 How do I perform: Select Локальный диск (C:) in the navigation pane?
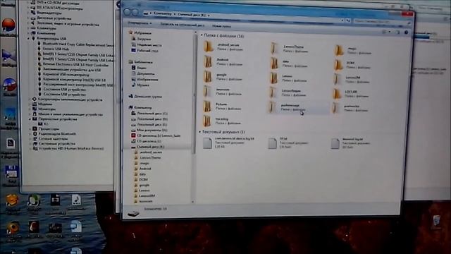pyautogui.click(x=150, y=114)
